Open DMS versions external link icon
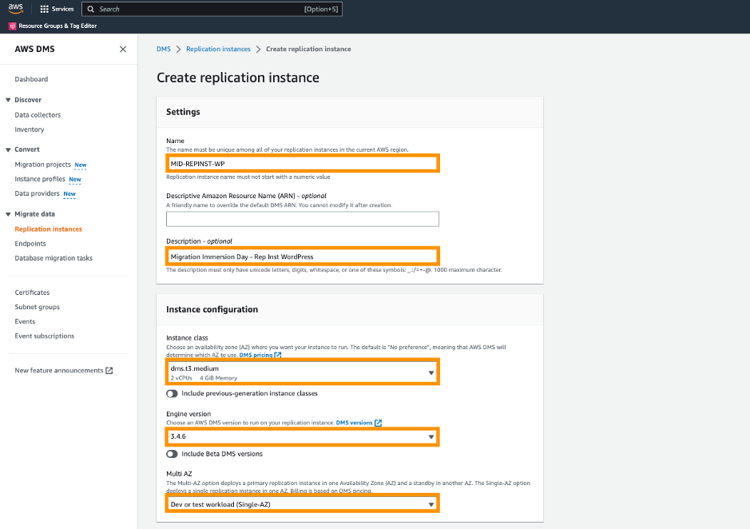 [379, 423]
